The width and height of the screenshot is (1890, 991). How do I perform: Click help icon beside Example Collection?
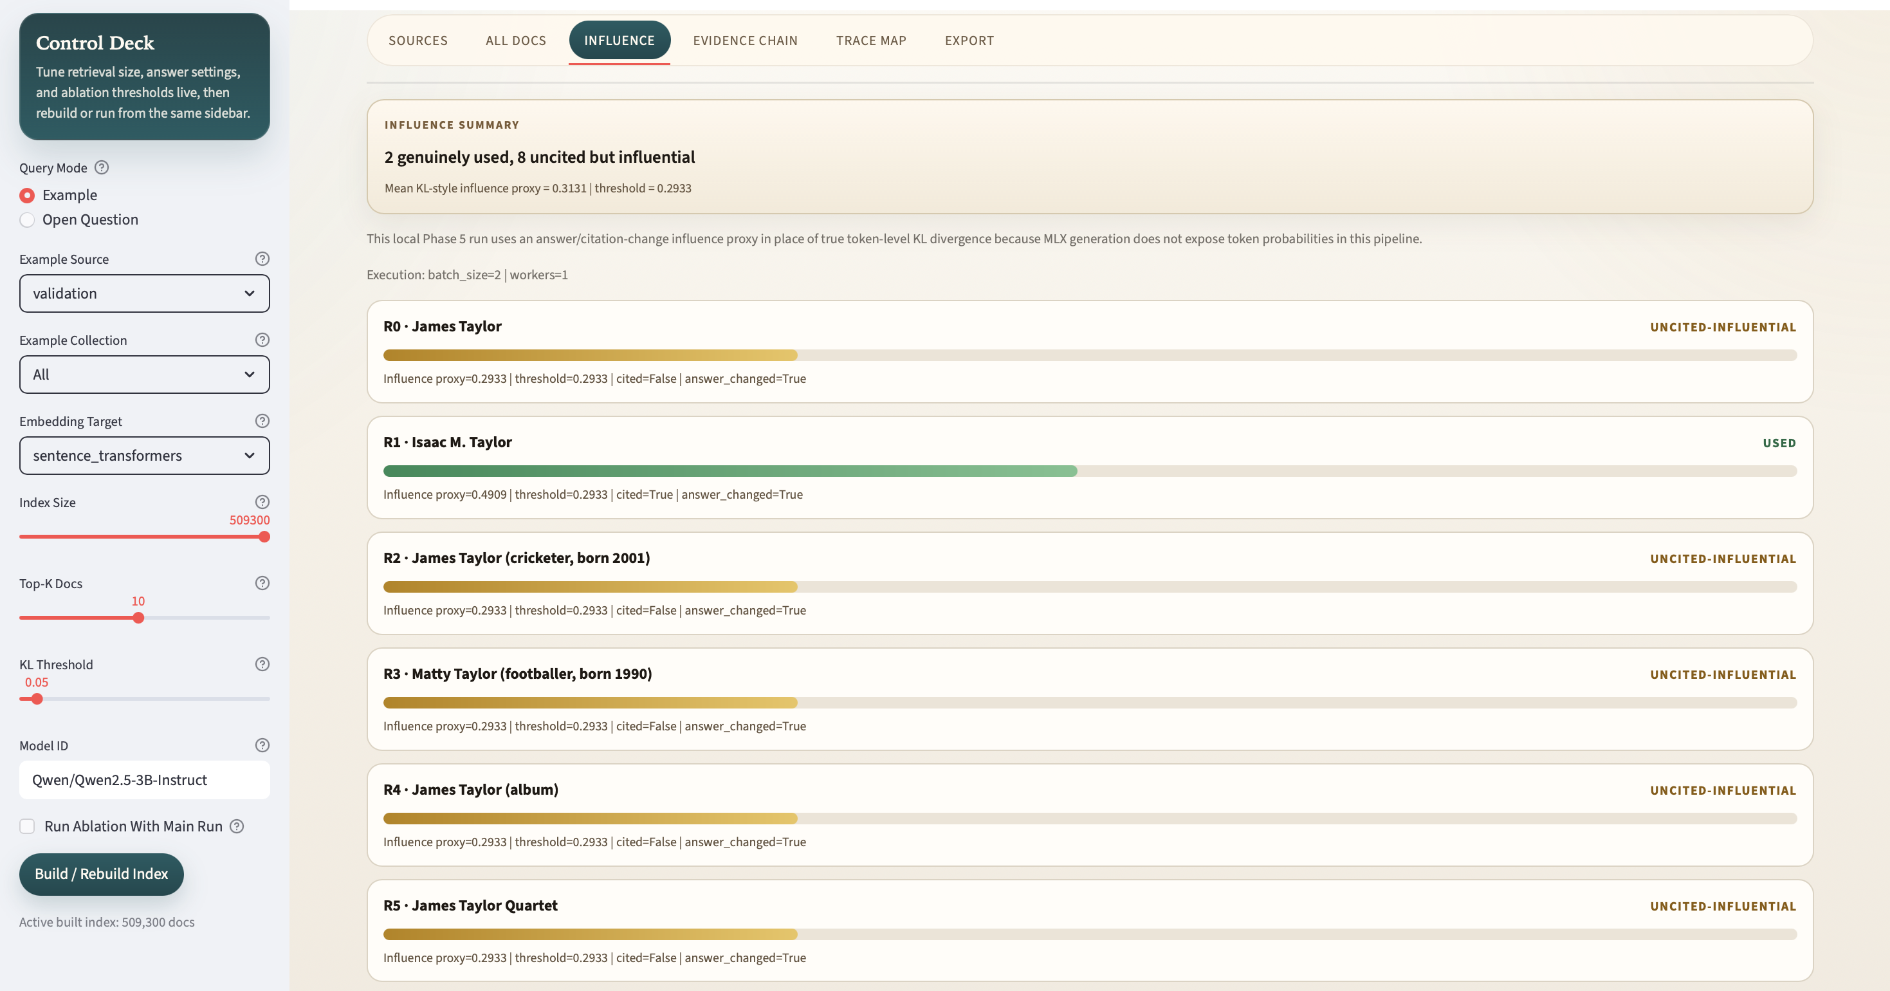pos(262,340)
